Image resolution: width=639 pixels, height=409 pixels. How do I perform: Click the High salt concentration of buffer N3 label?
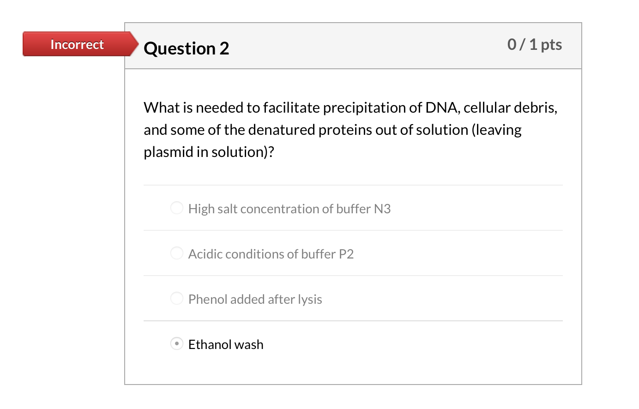pyautogui.click(x=289, y=209)
